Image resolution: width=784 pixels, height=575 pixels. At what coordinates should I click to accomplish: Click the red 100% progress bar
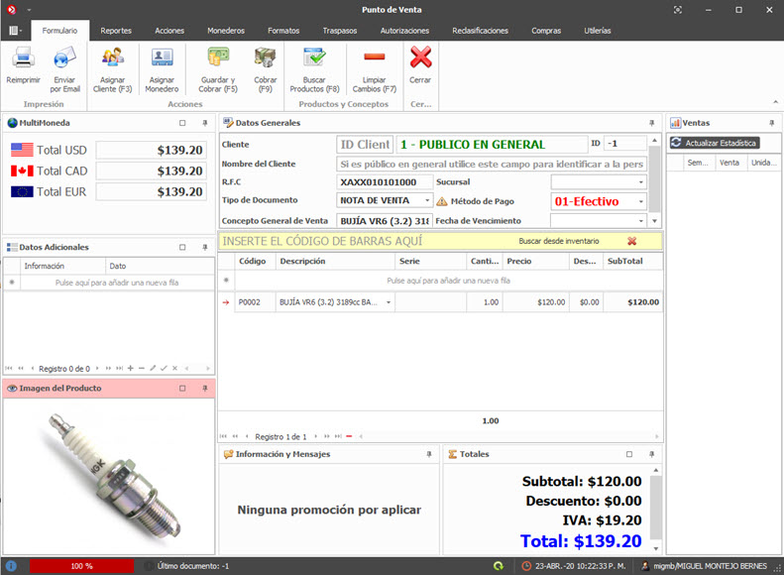coord(81,565)
